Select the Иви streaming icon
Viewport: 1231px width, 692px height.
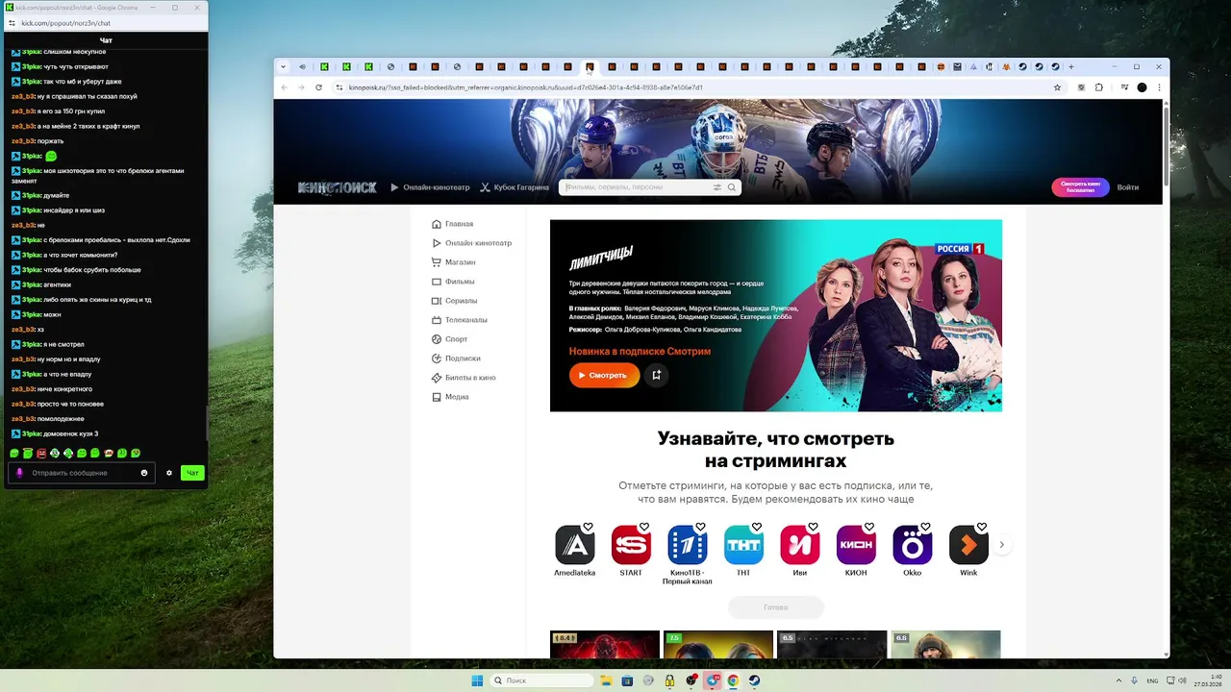click(x=800, y=545)
